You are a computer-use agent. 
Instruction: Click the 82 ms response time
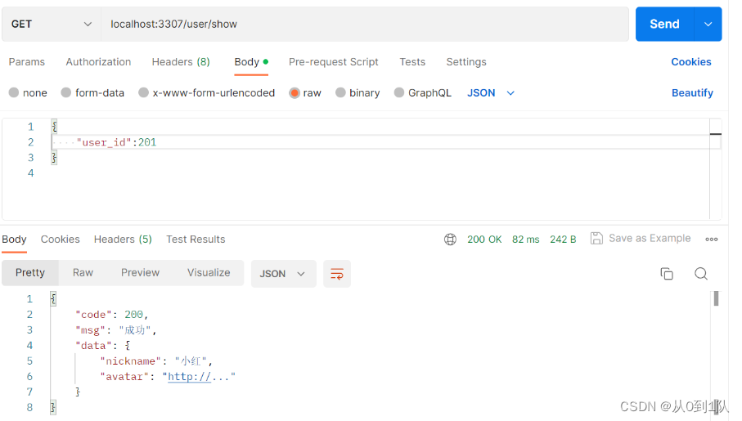pyautogui.click(x=525, y=240)
